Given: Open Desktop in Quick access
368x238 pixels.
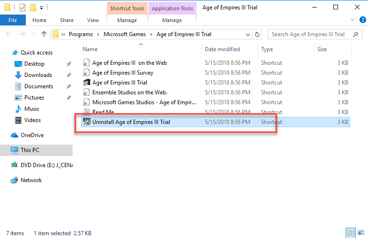Looking at the screenshot, I should coord(34,64).
